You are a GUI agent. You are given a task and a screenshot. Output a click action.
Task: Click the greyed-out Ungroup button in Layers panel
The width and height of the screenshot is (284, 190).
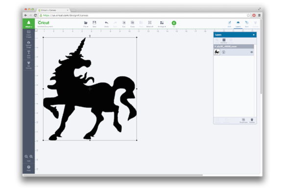[226, 120]
